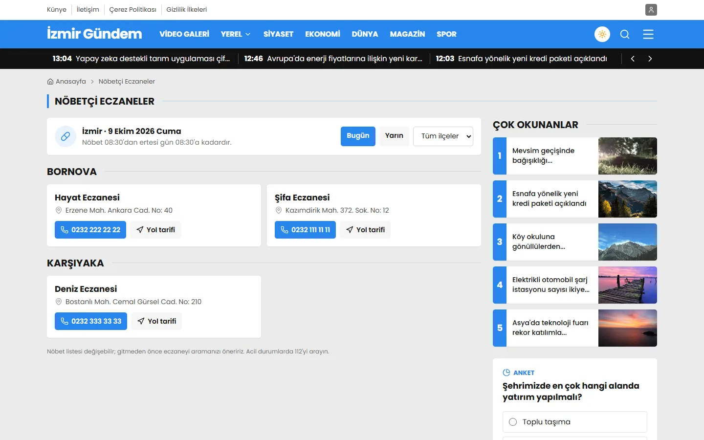704x440 pixels.
Task: Call Şifa Eczanesi at 0232 111 11 11
Action: 305,230
